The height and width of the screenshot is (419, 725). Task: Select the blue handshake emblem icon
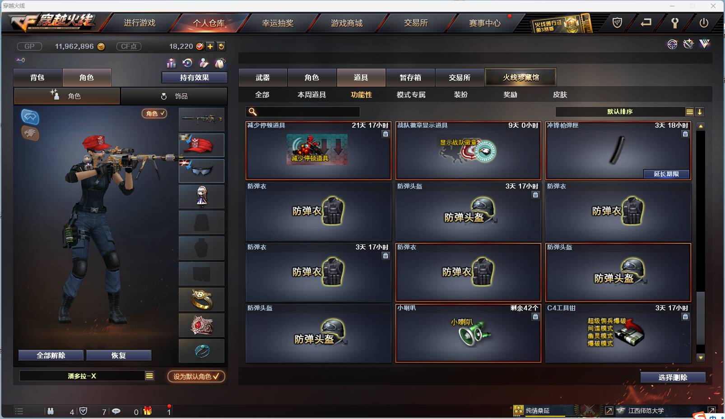pyautogui.click(x=30, y=117)
